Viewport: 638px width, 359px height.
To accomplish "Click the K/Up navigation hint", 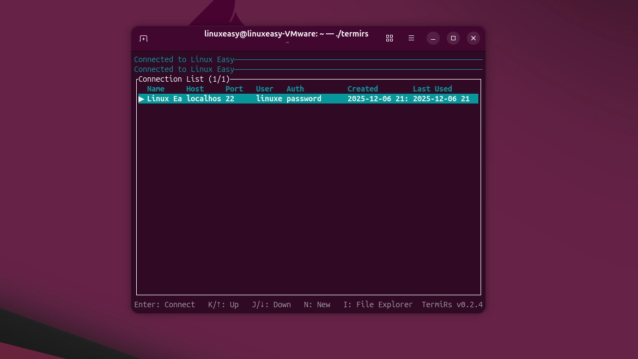I will 223,305.
